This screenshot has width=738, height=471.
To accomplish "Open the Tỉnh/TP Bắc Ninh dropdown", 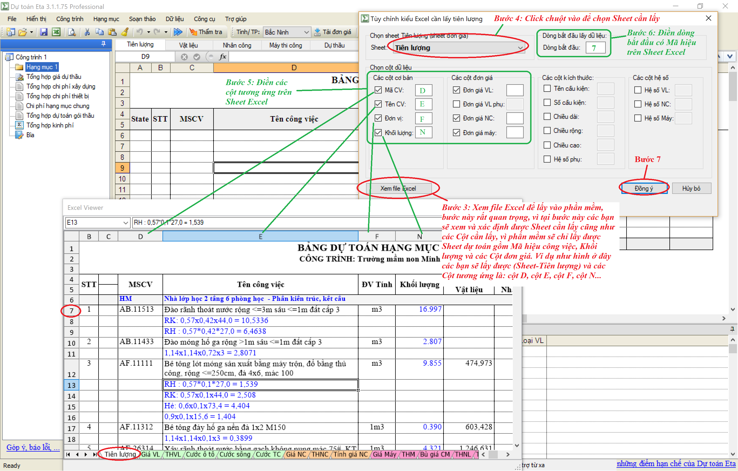I will pyautogui.click(x=306, y=32).
